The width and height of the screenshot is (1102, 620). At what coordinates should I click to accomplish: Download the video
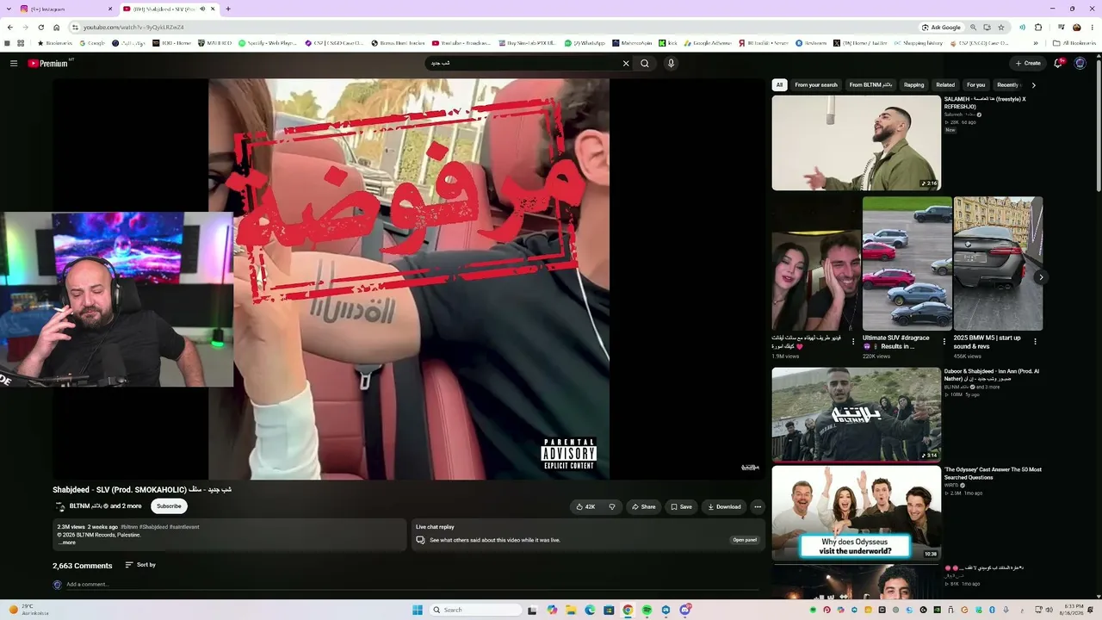(x=724, y=506)
